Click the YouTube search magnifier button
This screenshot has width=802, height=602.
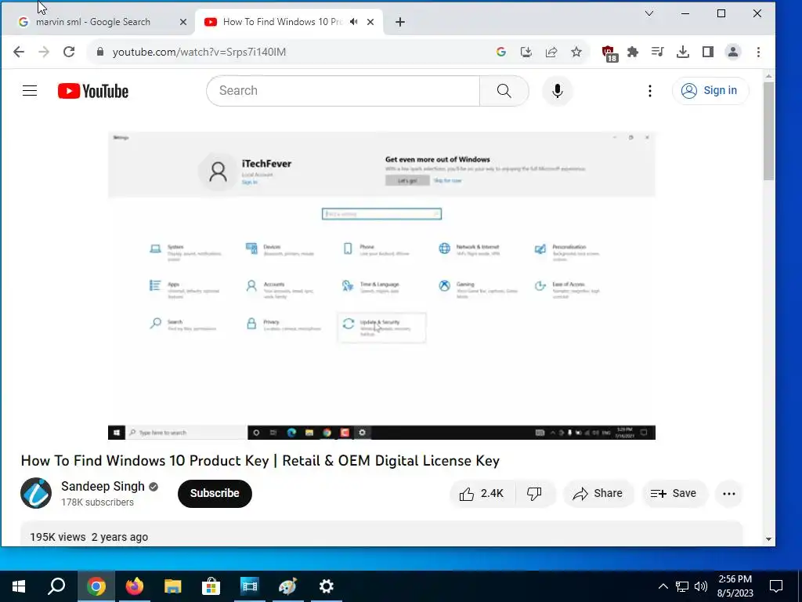click(504, 91)
